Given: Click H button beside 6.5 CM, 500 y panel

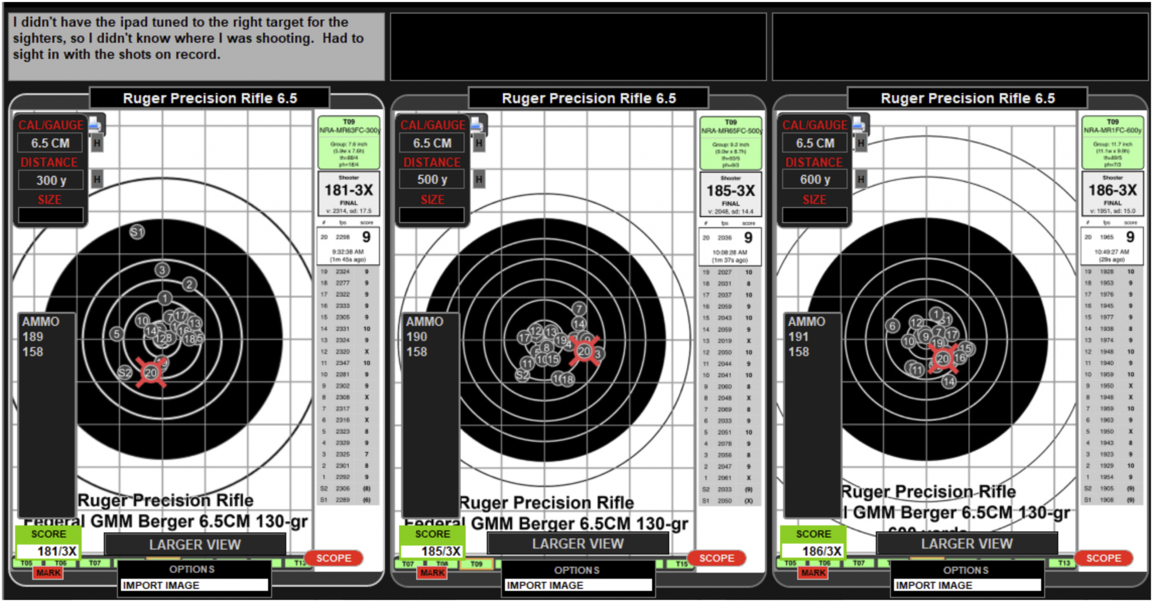Looking at the screenshot, I should coord(479,143).
